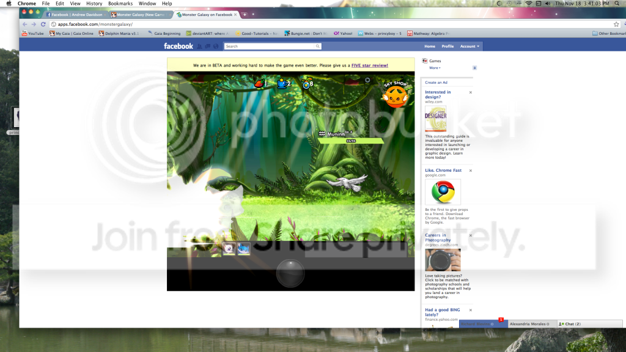Screen dimensions: 626x352
Task: Click the Facebook friend requests icon
Action: pyautogui.click(x=200, y=46)
